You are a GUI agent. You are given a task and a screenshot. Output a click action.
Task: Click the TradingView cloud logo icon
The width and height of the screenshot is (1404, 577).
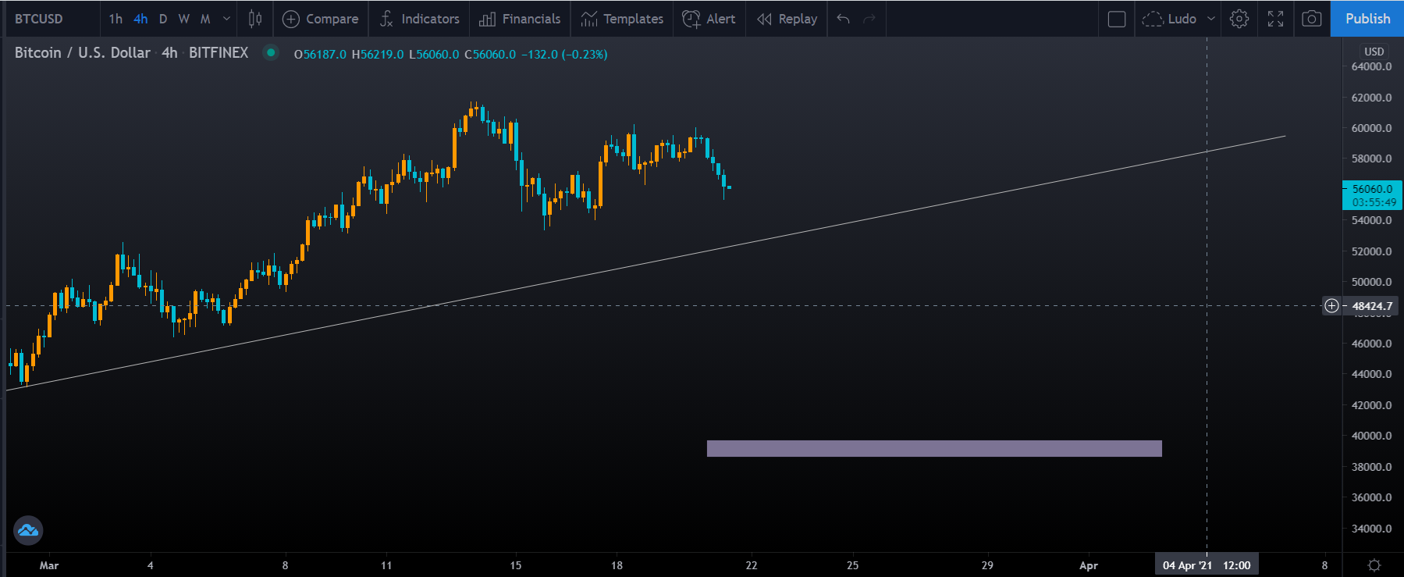coord(28,531)
